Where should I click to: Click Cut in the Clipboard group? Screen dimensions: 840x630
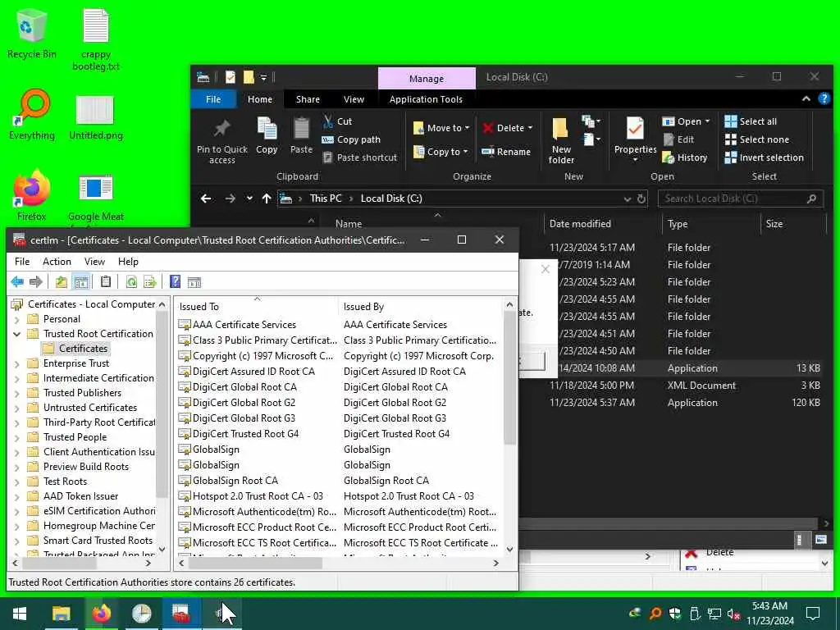[x=337, y=121]
